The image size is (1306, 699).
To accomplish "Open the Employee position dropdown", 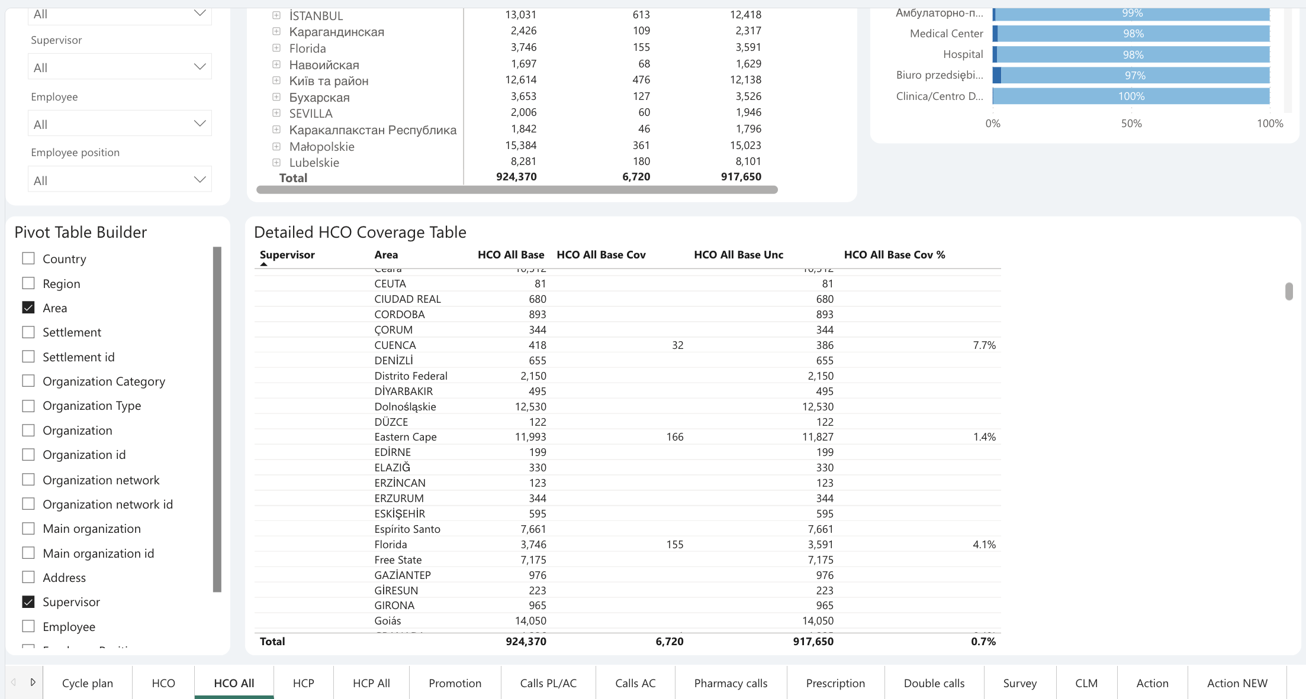I will point(120,180).
